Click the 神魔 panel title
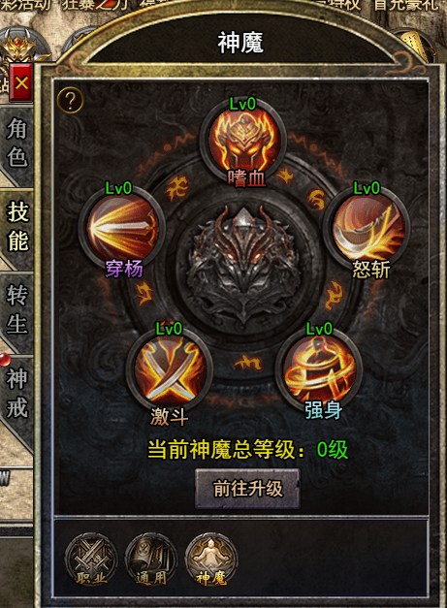Image resolution: width=447 pixels, height=608 pixels. pyautogui.click(x=240, y=43)
